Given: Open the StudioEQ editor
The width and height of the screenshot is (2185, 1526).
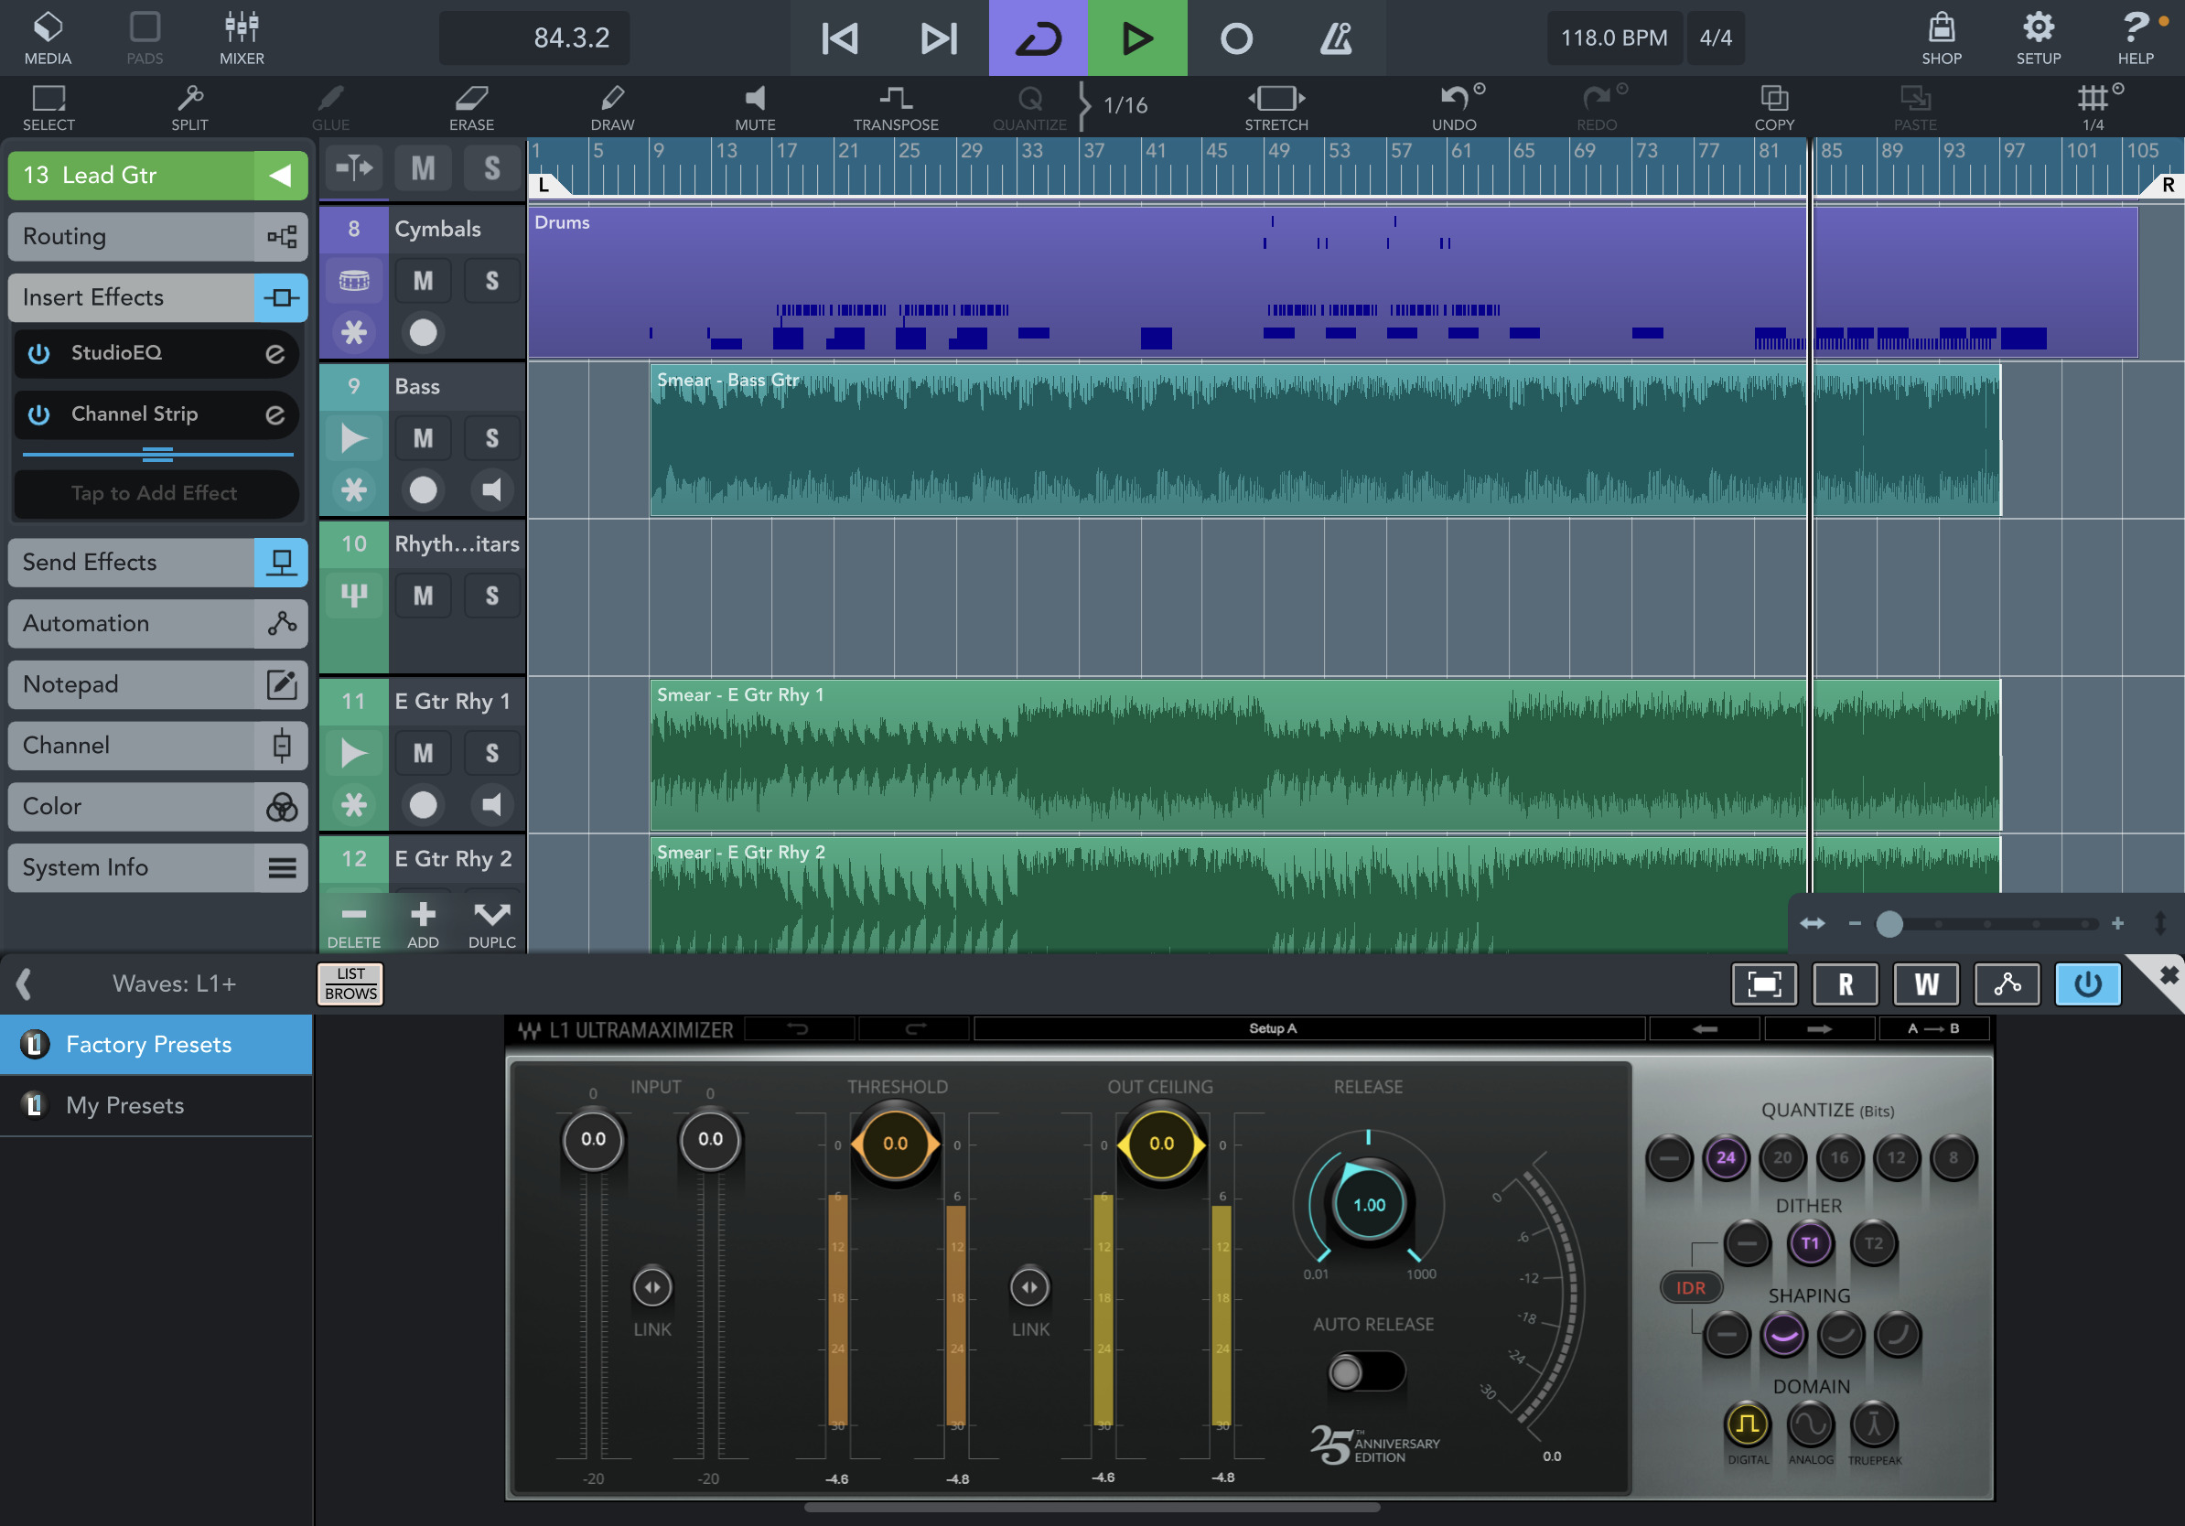Looking at the screenshot, I should pos(275,353).
